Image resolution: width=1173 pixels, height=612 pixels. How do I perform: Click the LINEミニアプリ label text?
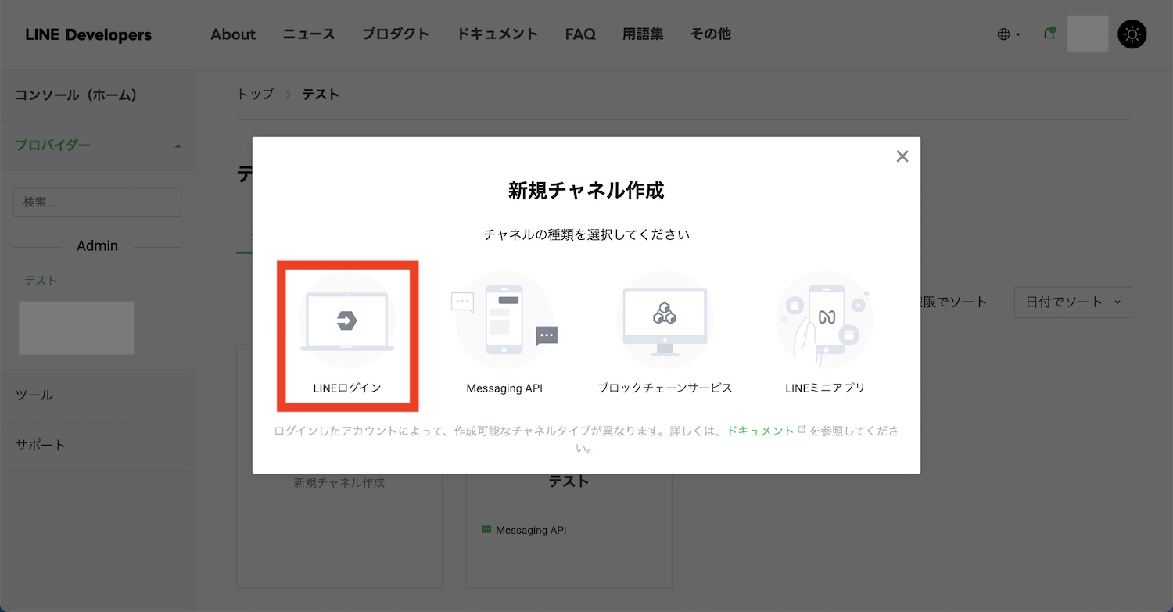(825, 388)
